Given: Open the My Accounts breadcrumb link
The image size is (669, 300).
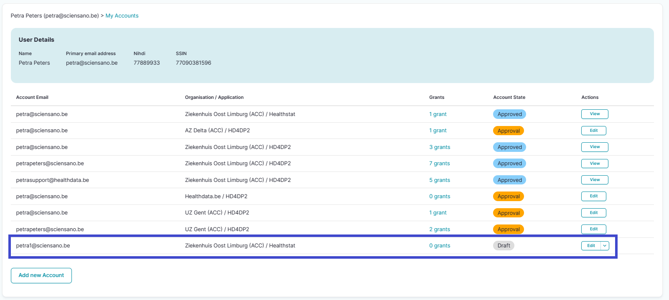Looking at the screenshot, I should pyautogui.click(x=122, y=16).
